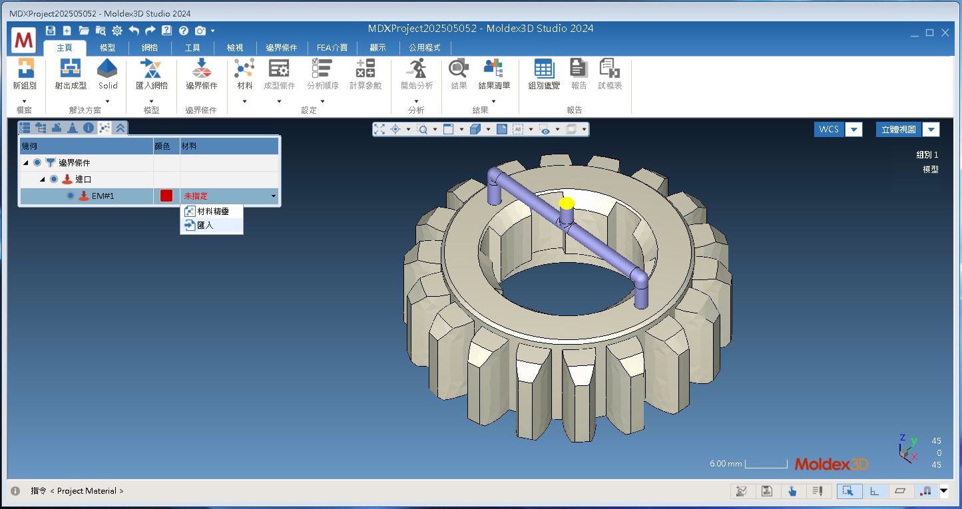This screenshot has height=509, width=962.
Task: Expand the 匯入網格 dropdown arrow
Action: [152, 101]
